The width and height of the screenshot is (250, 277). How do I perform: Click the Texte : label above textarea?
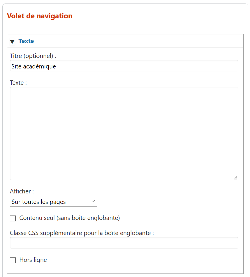[x=18, y=83]
